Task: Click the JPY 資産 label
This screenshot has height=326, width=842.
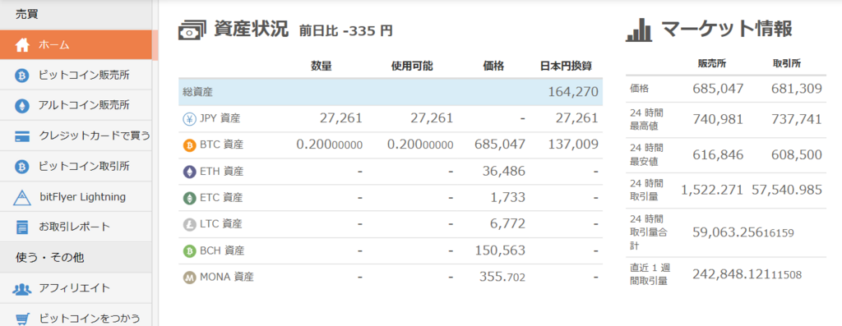Action: point(220,119)
